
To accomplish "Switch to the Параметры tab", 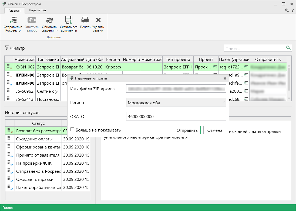I will pos(37,10).
